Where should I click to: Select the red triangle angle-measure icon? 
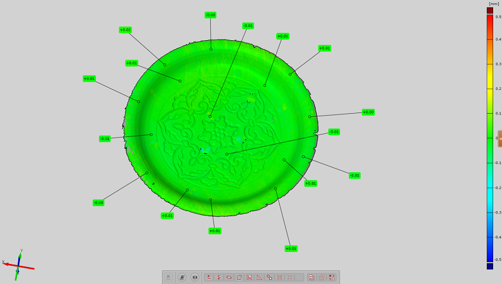tap(259, 277)
